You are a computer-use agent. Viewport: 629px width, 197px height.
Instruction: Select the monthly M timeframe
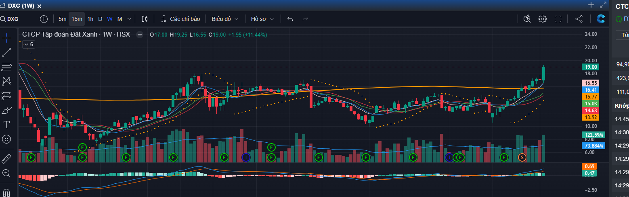120,19
